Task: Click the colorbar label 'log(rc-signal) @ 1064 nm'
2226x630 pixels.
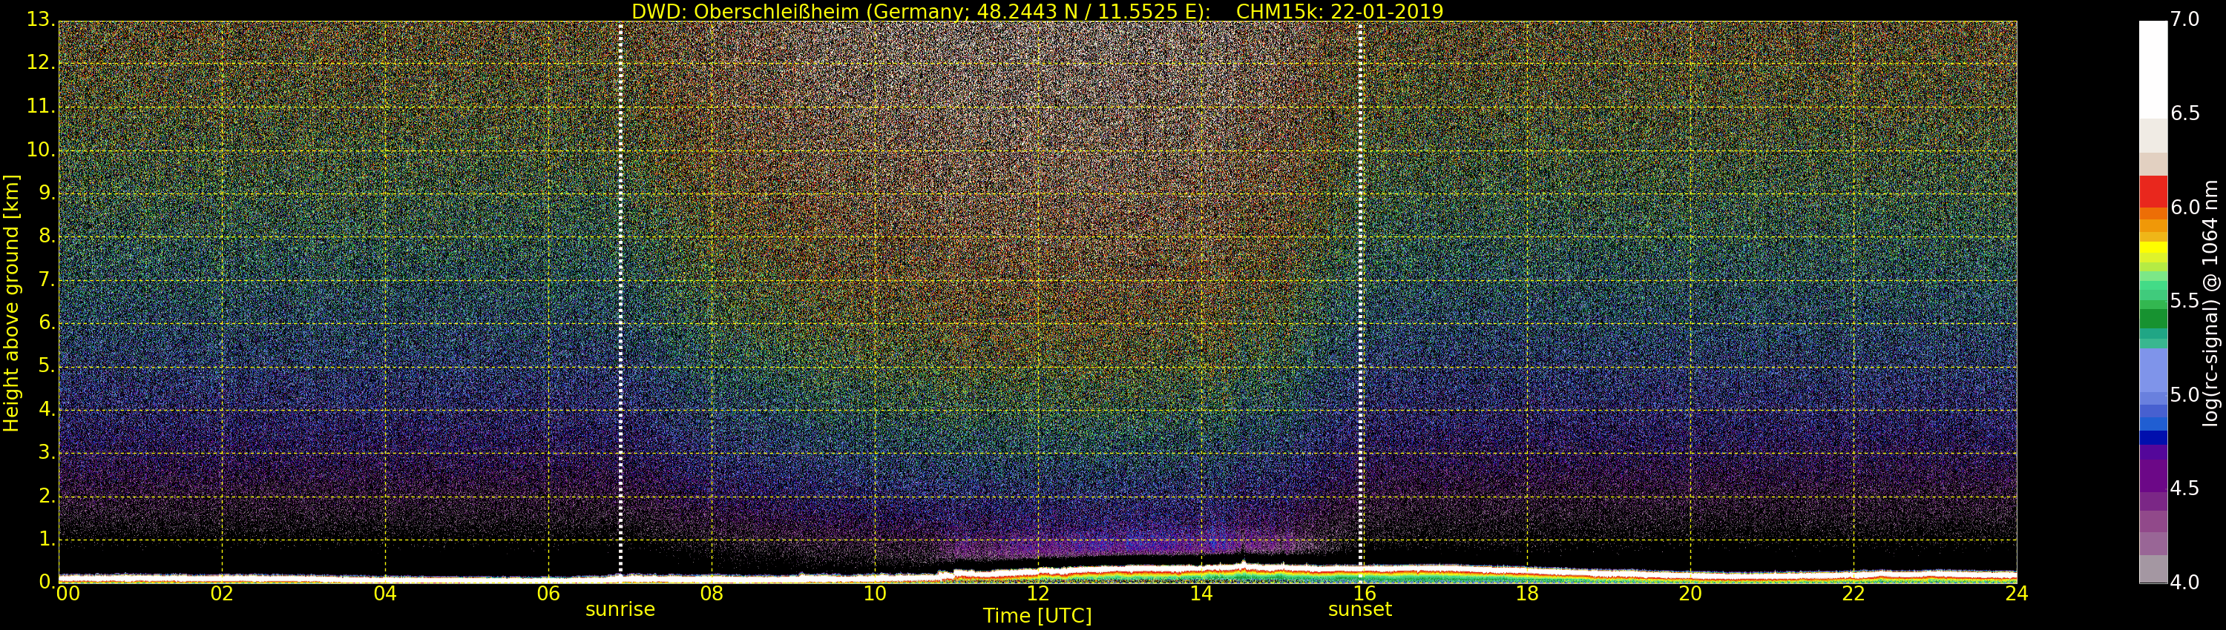Action: pyautogui.click(x=2210, y=302)
